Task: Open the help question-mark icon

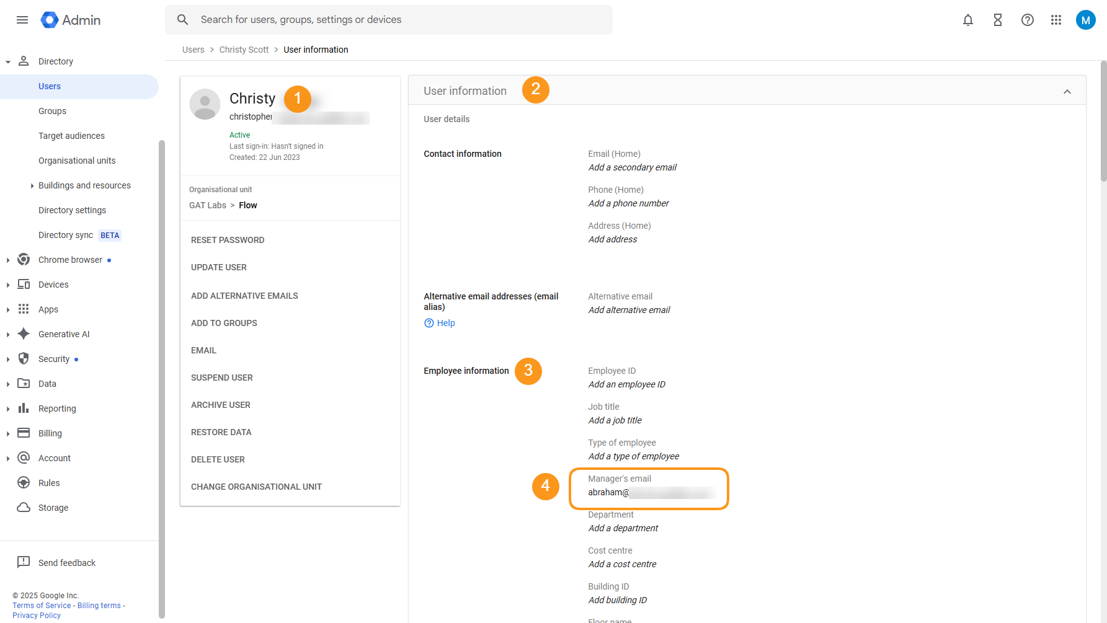Action: [x=1028, y=20]
